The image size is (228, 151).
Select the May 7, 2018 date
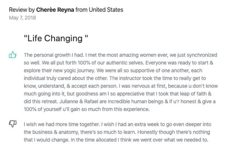click(22, 18)
